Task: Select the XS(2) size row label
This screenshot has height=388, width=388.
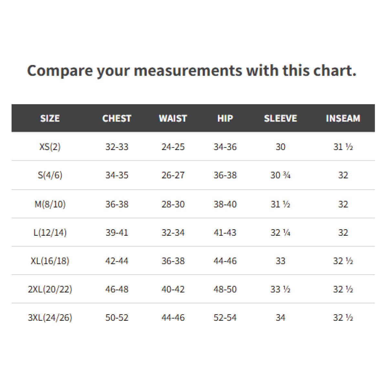Action: pyautogui.click(x=50, y=147)
